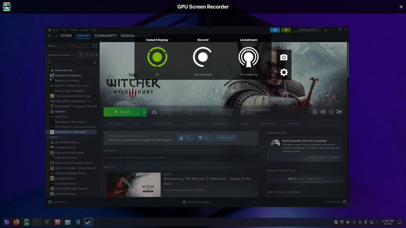Open the library advanced filter icon

click(95, 62)
